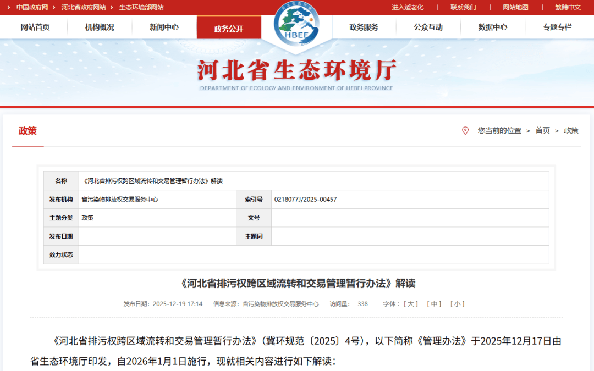
Task: Open the 公众互动 menu
Action: (428, 27)
